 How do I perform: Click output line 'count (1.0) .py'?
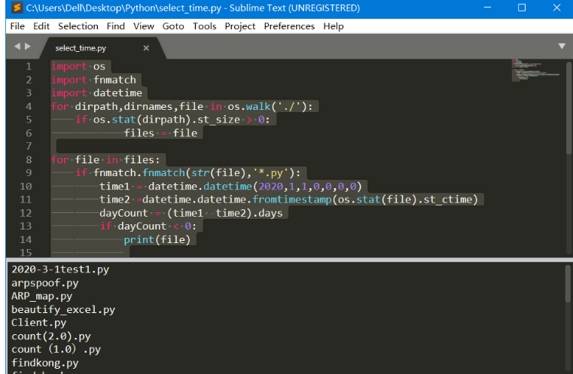(56, 349)
